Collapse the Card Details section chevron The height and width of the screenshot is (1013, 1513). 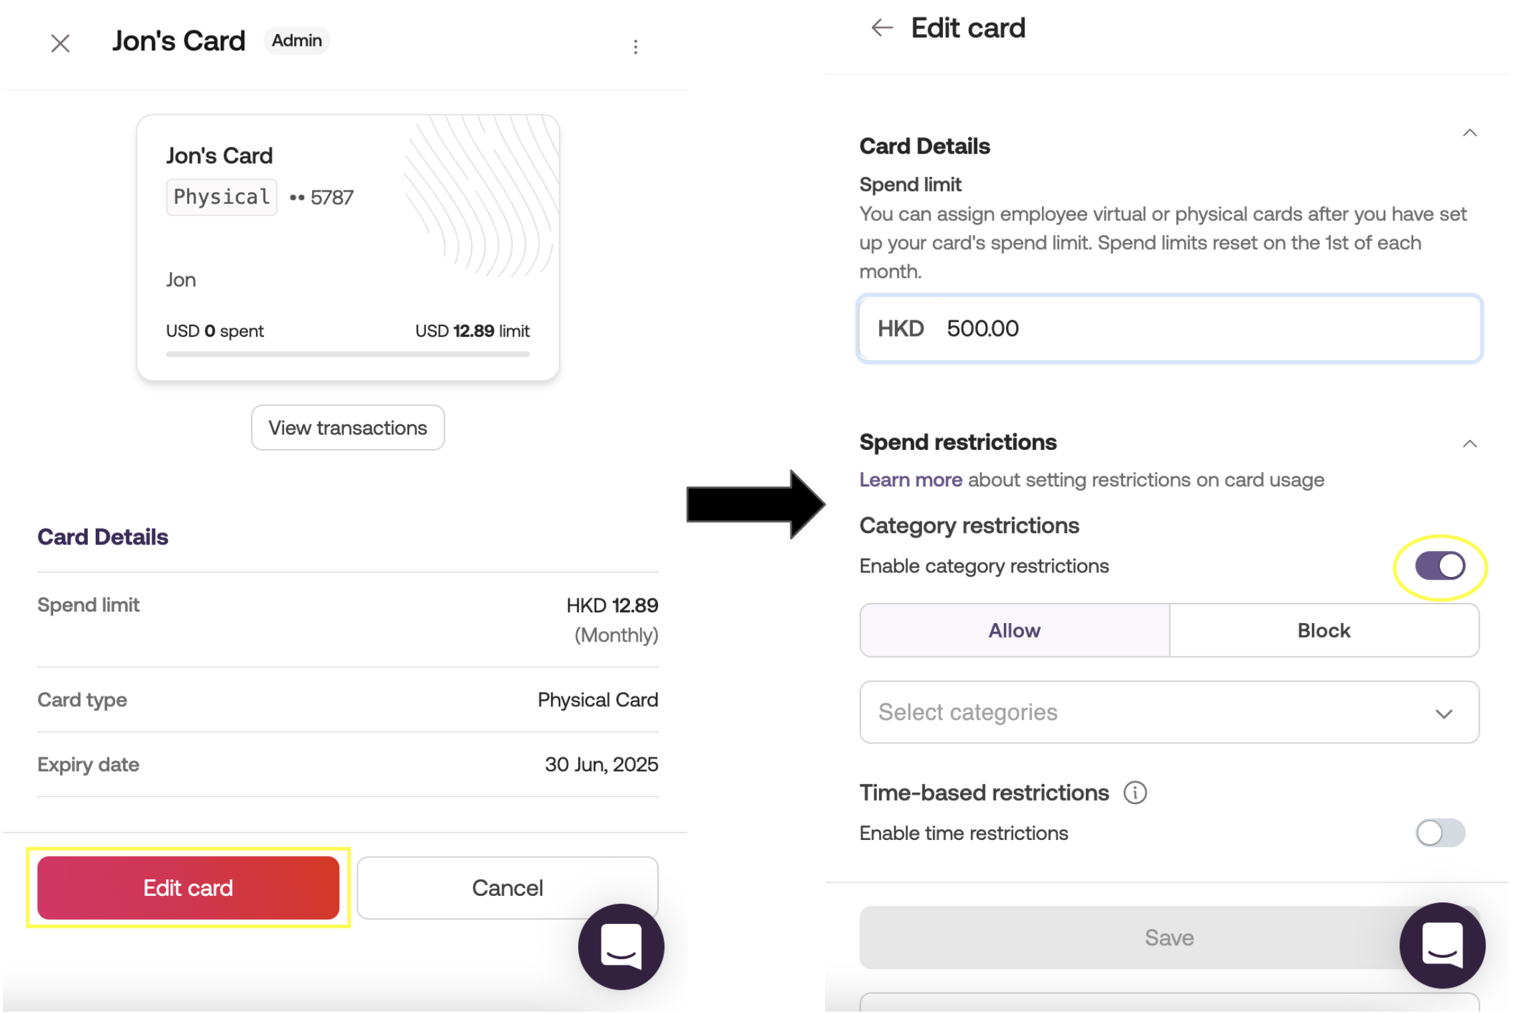pos(1470,133)
